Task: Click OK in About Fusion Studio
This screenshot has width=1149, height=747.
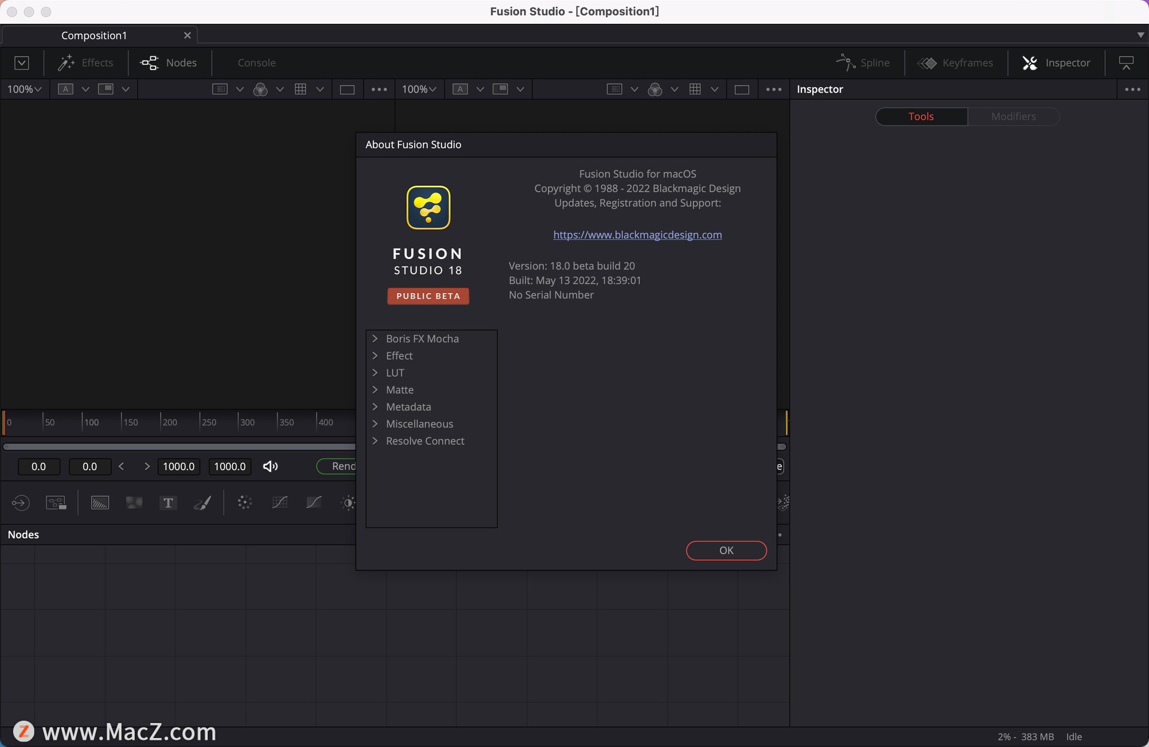Action: (x=726, y=550)
